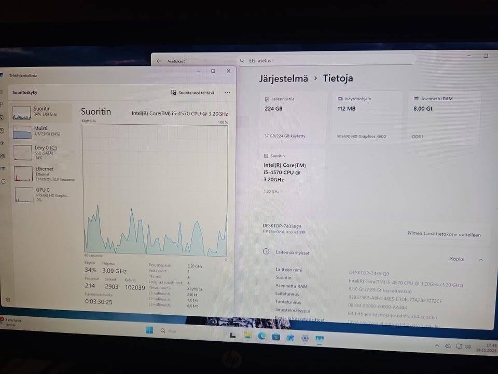
Task: Click the network tray icon
Action: tap(459, 346)
